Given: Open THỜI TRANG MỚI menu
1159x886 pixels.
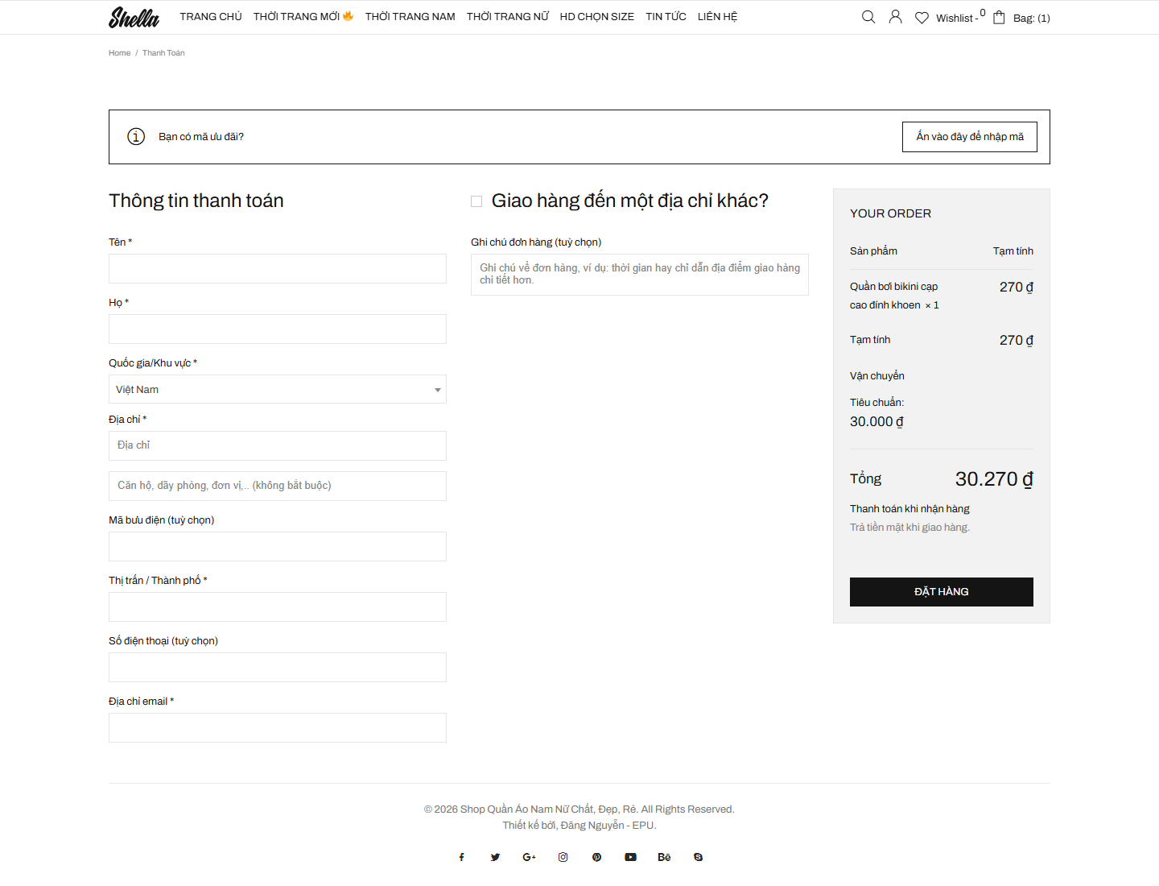Looking at the screenshot, I should [303, 17].
